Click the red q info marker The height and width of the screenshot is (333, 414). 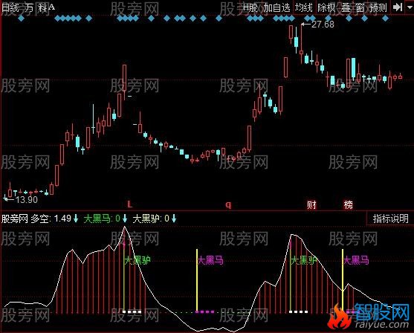pos(228,204)
